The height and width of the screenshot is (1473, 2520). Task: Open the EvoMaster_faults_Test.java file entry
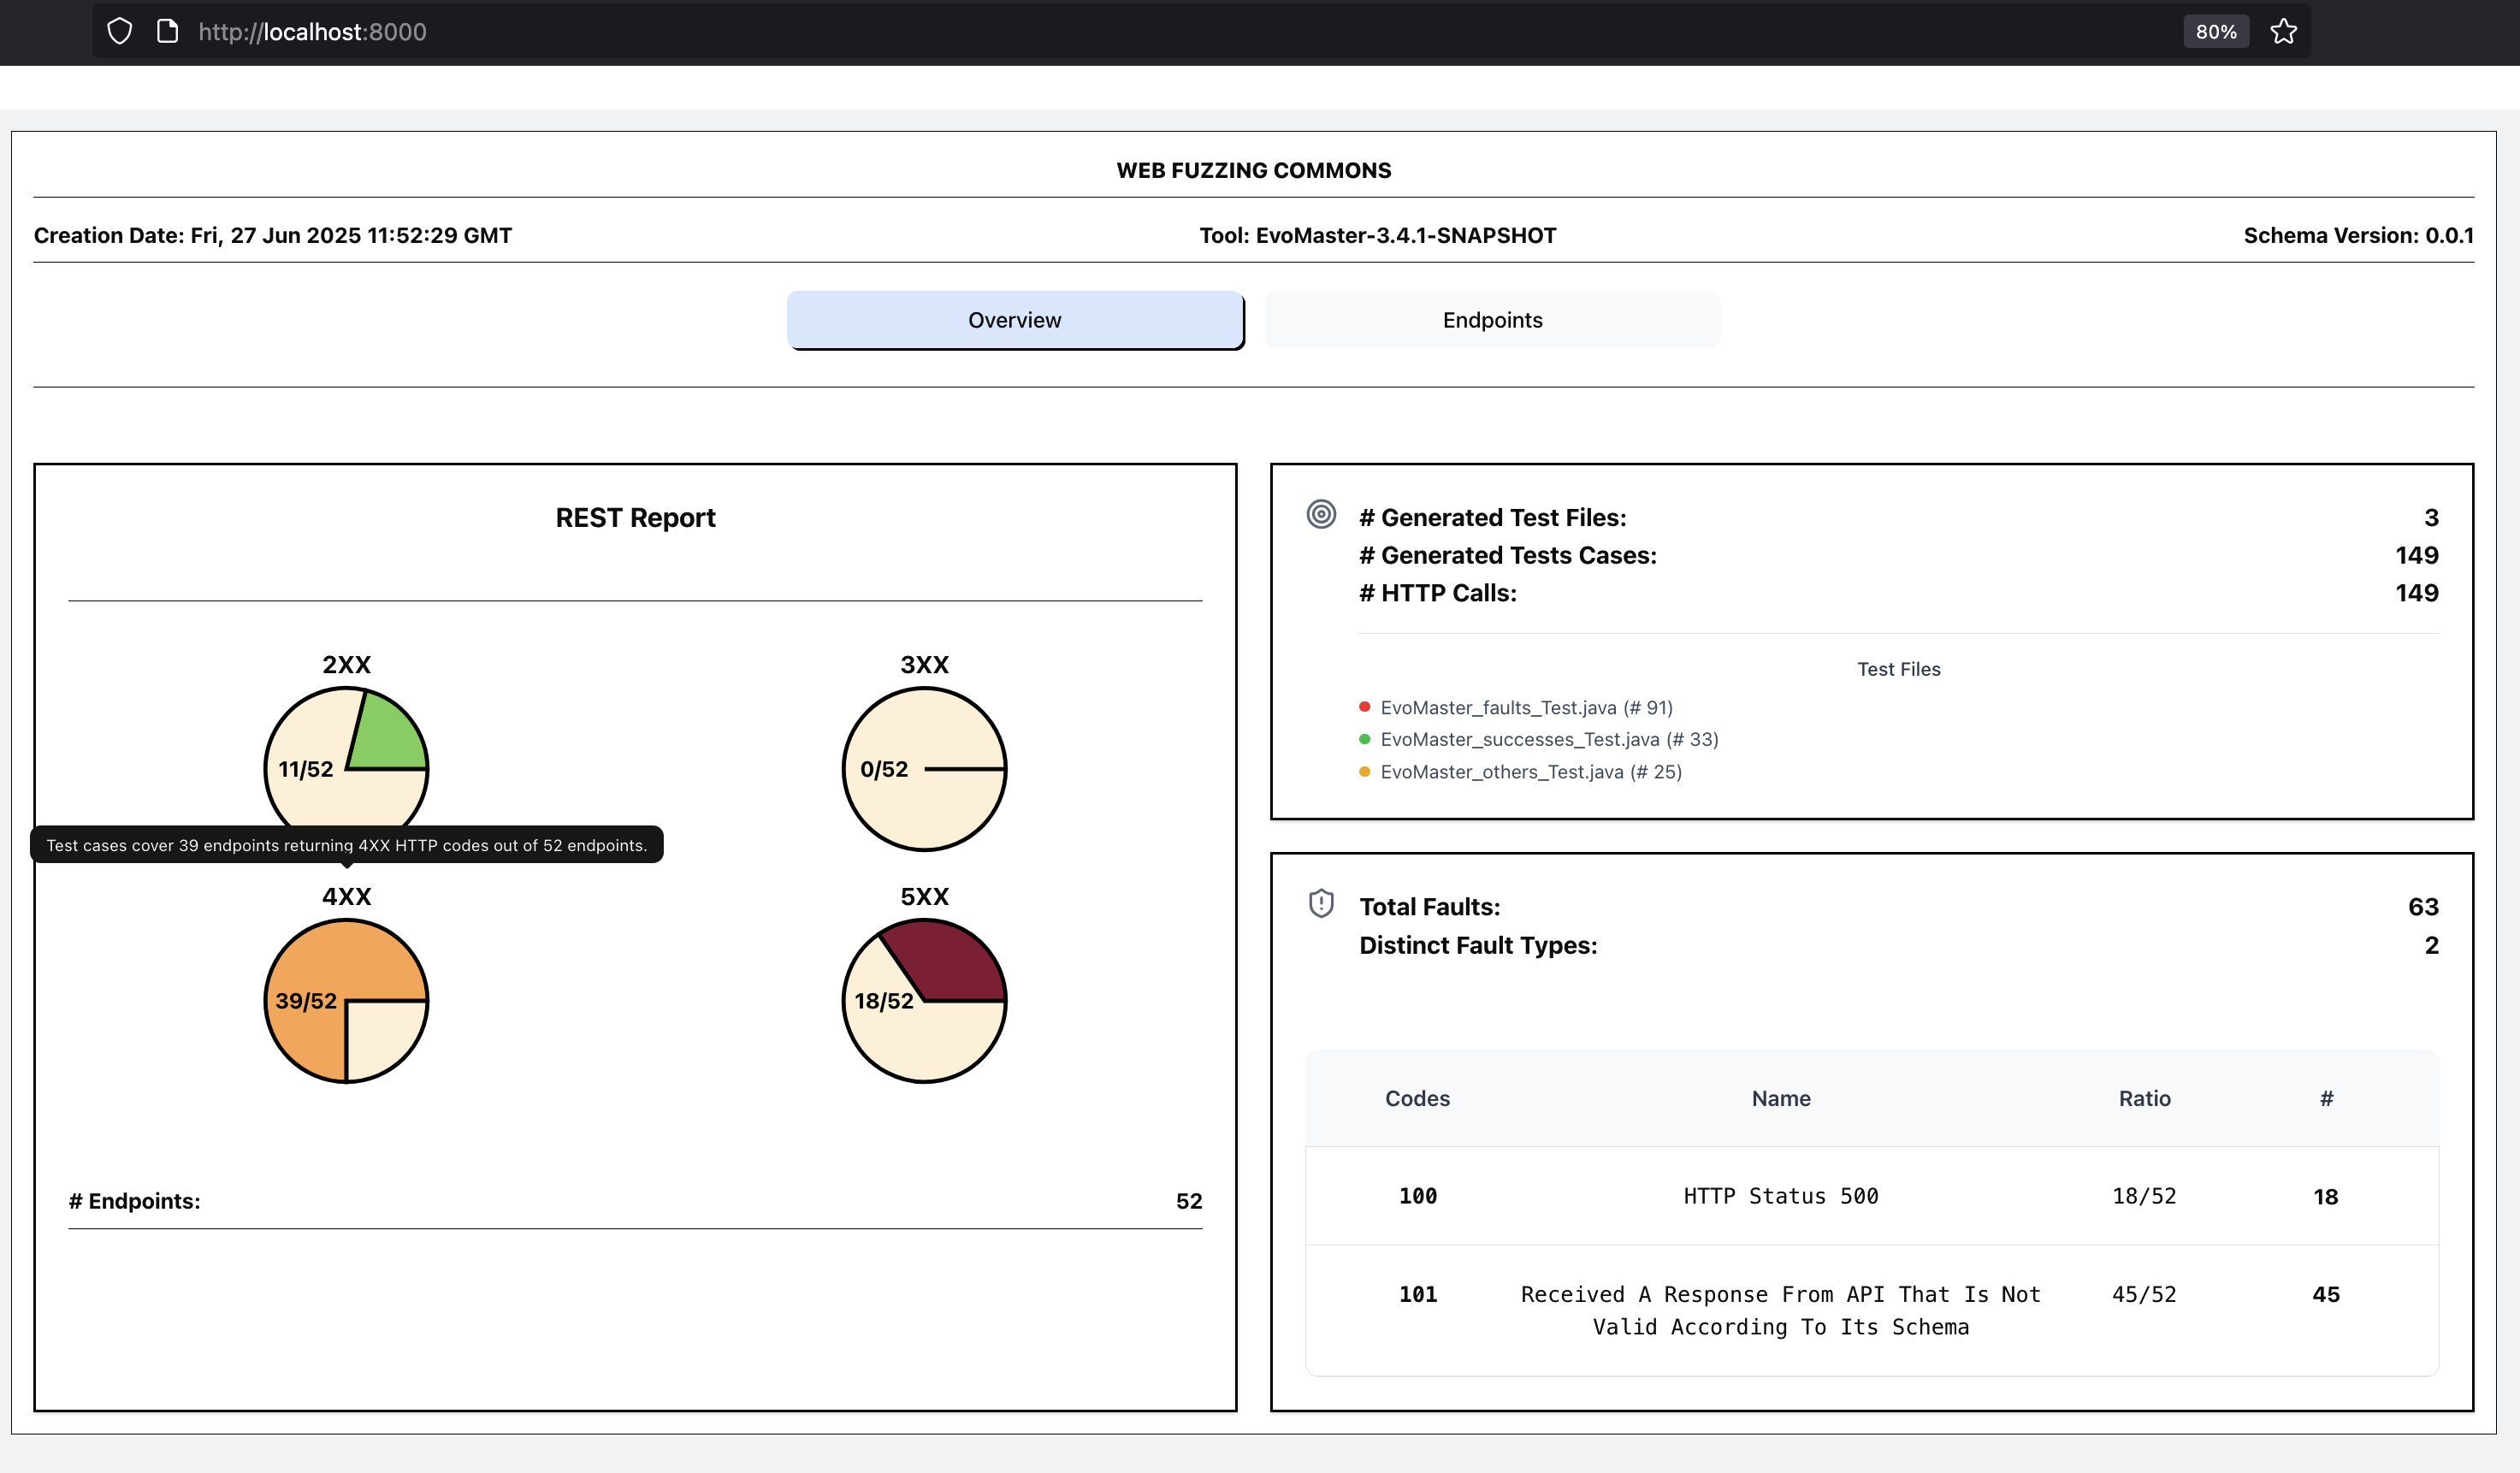coord(1525,708)
